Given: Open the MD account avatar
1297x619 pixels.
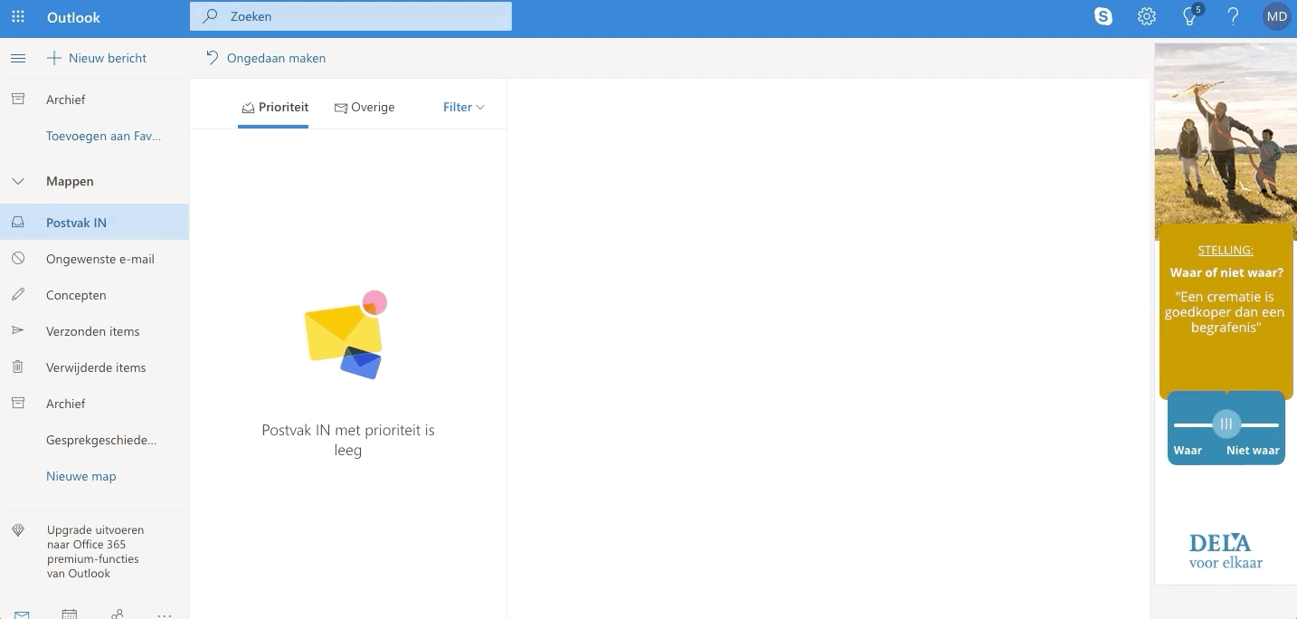Looking at the screenshot, I should click(1276, 16).
